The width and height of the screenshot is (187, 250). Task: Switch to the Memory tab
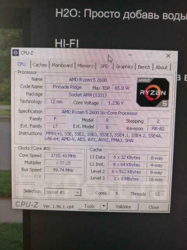[85, 66]
